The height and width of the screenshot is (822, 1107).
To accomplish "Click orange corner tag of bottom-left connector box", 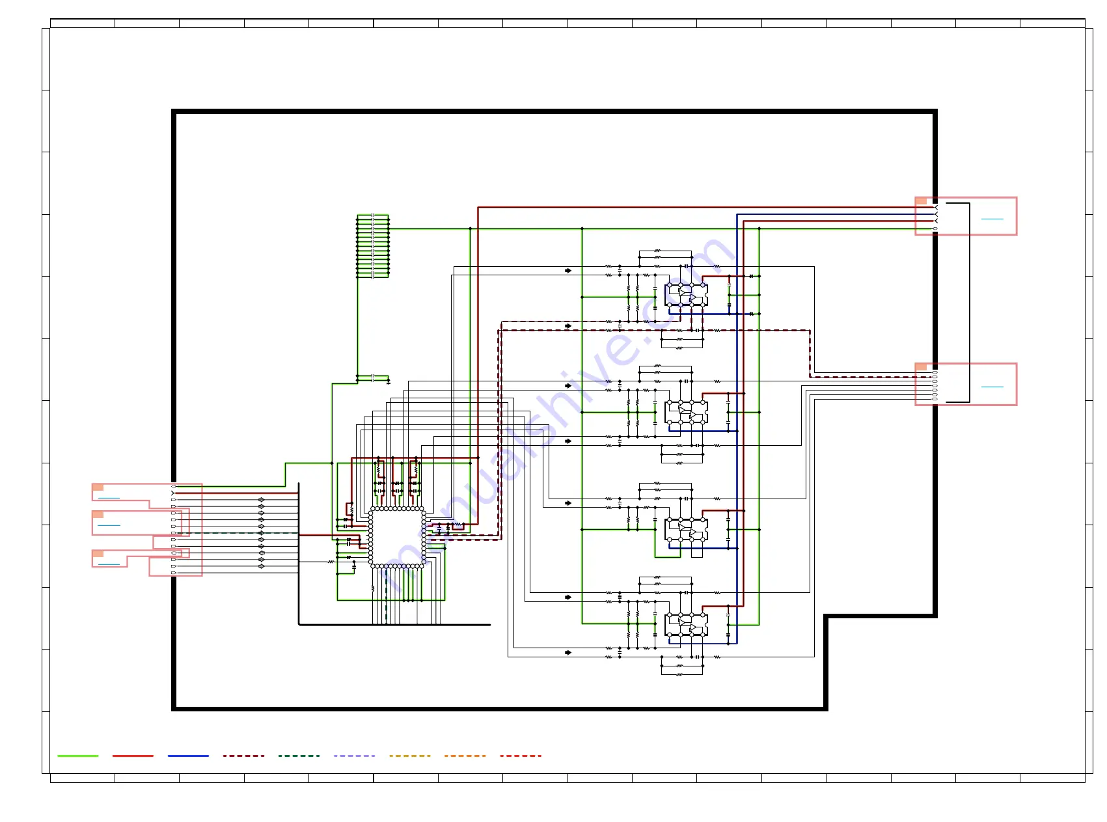I will pos(98,553).
